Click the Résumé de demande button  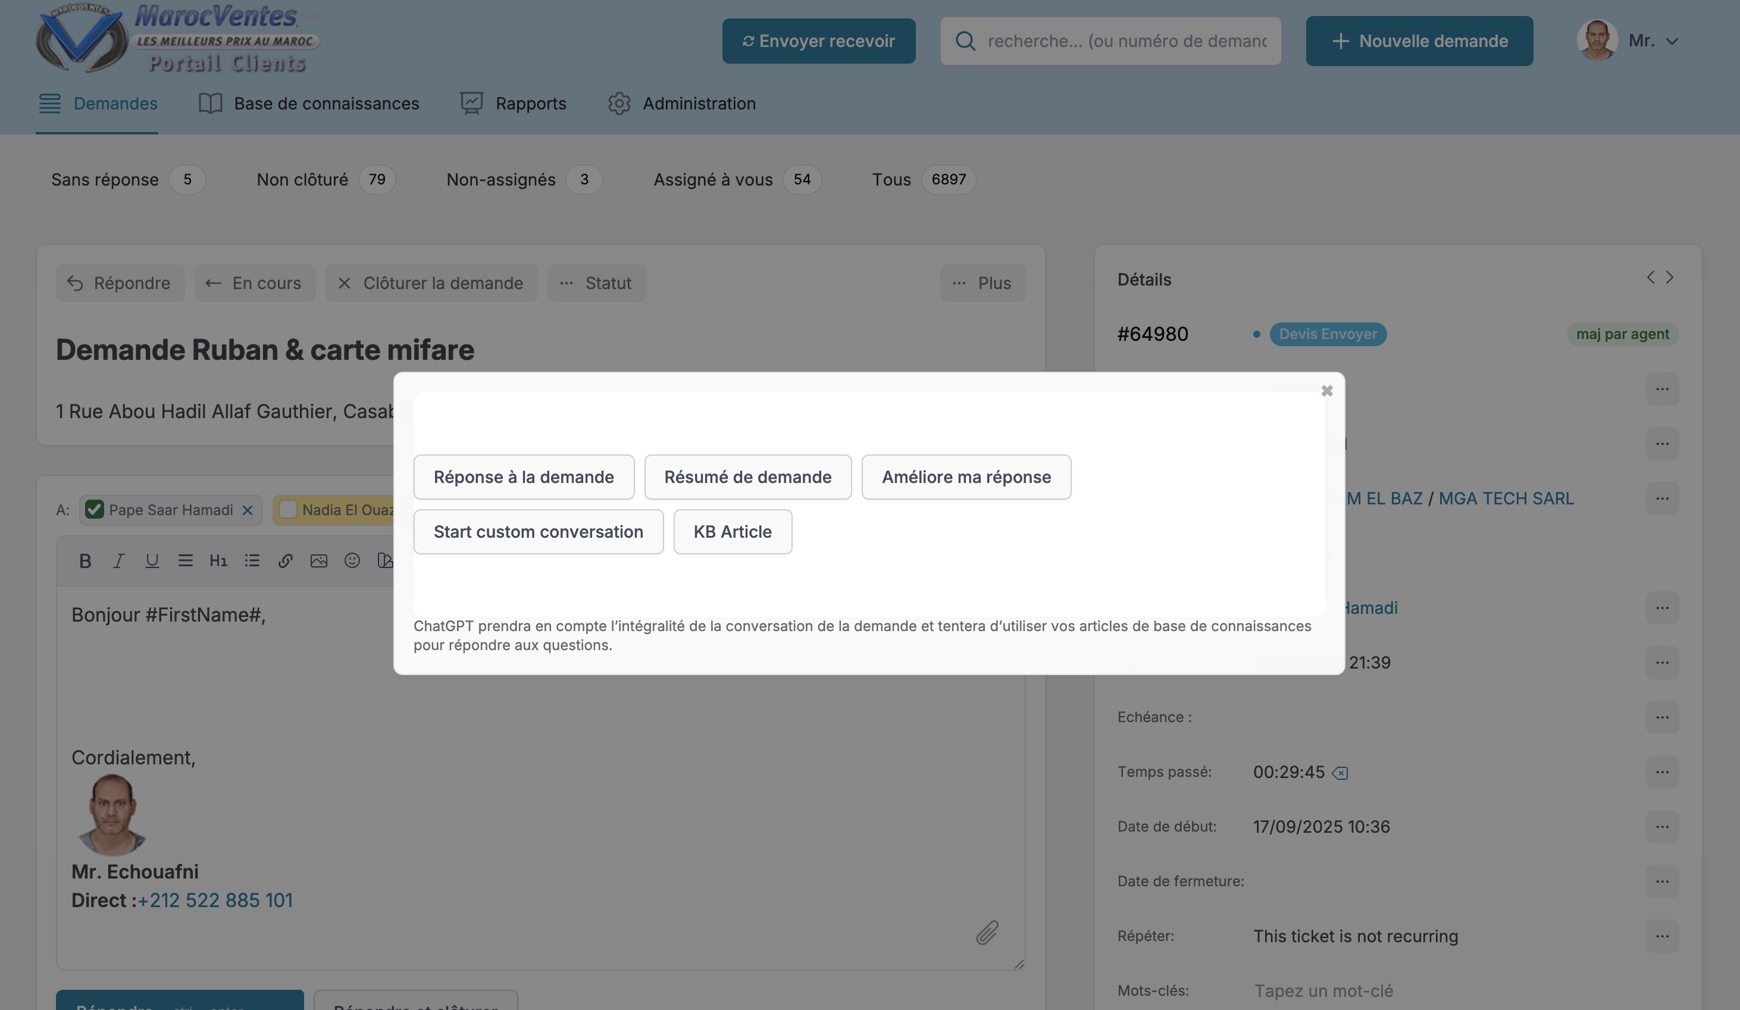coord(747,477)
